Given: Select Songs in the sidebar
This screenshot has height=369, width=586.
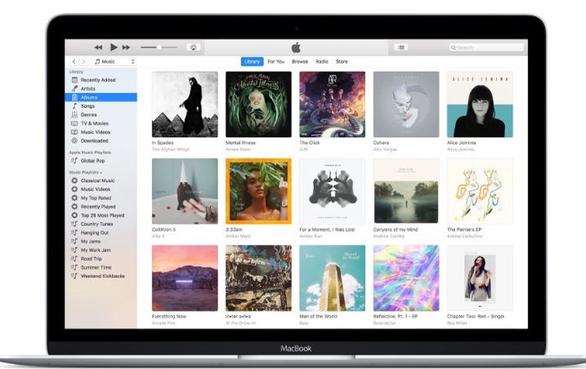Looking at the screenshot, I should point(101,106).
